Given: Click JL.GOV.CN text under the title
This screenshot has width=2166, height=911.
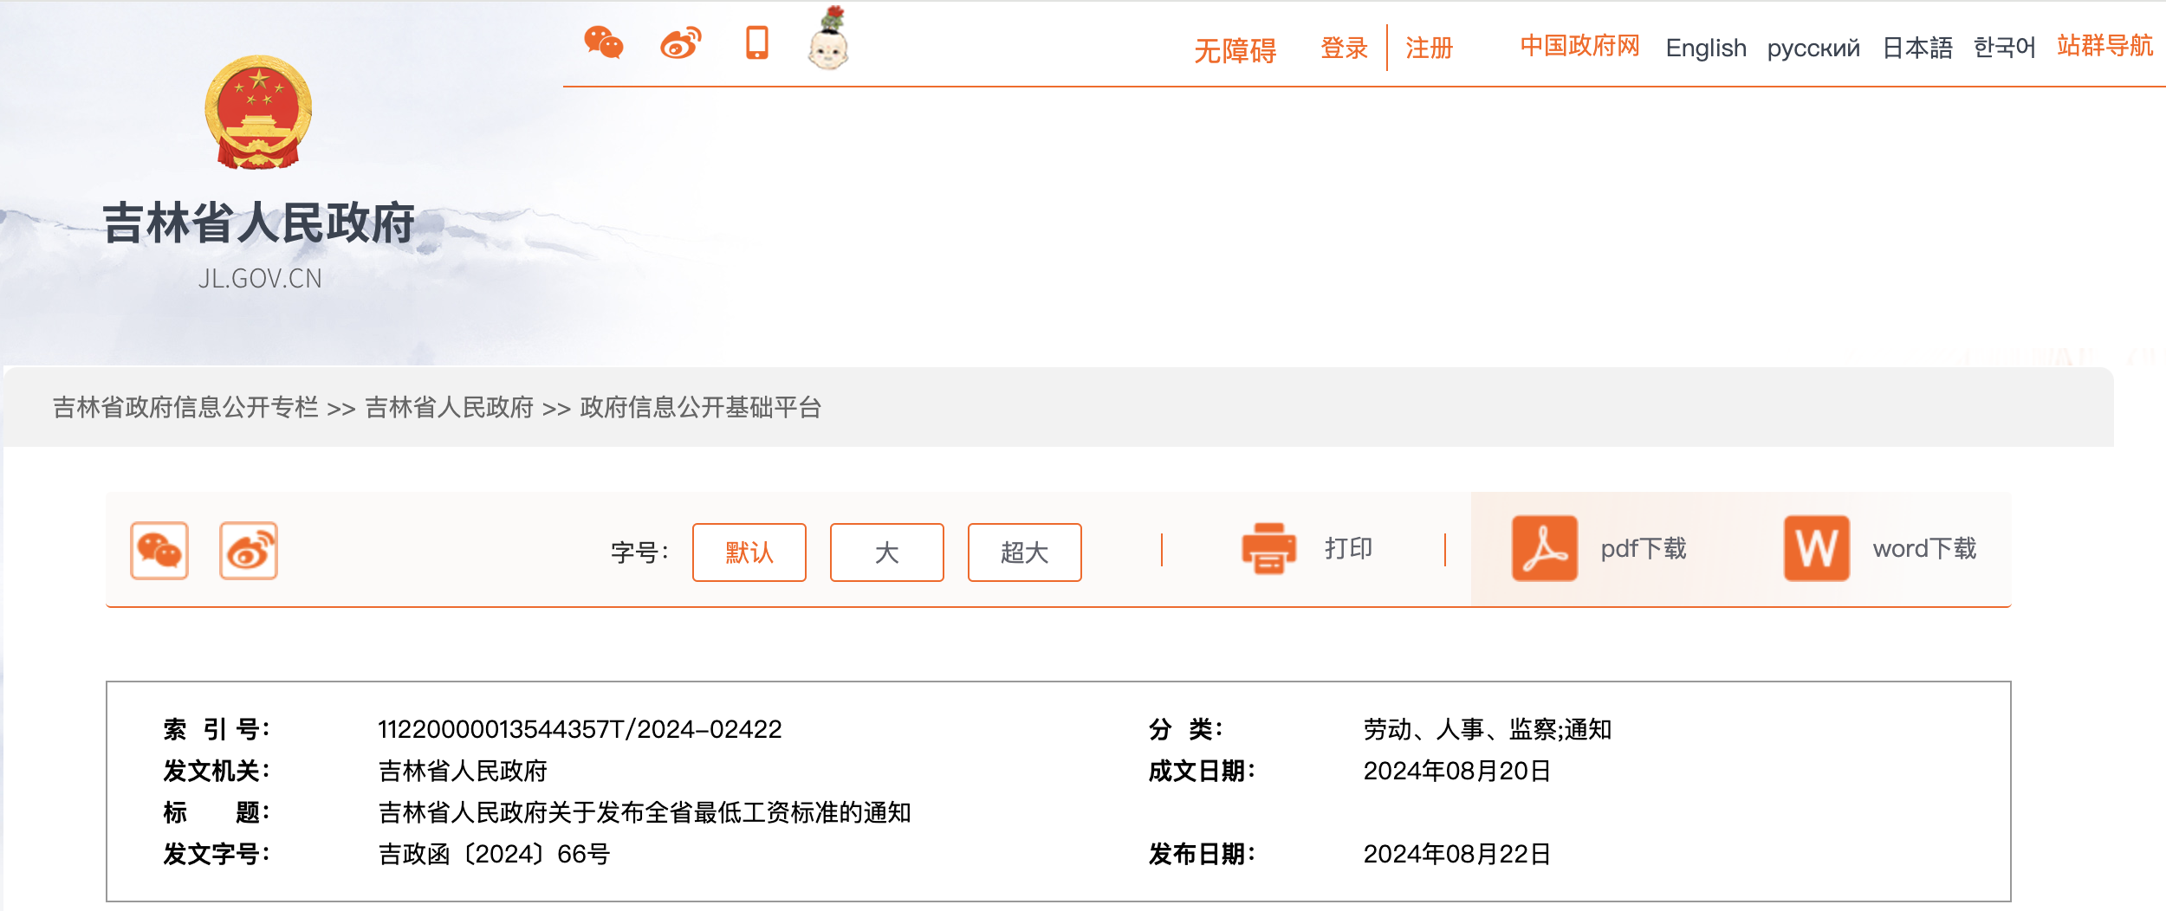Looking at the screenshot, I should pos(260,279).
